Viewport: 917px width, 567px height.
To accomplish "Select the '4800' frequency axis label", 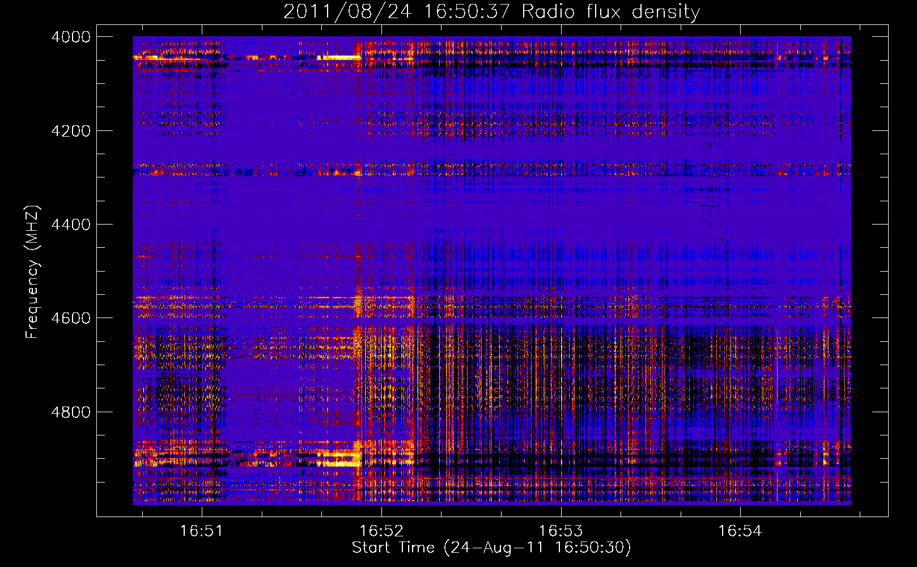I will [71, 412].
